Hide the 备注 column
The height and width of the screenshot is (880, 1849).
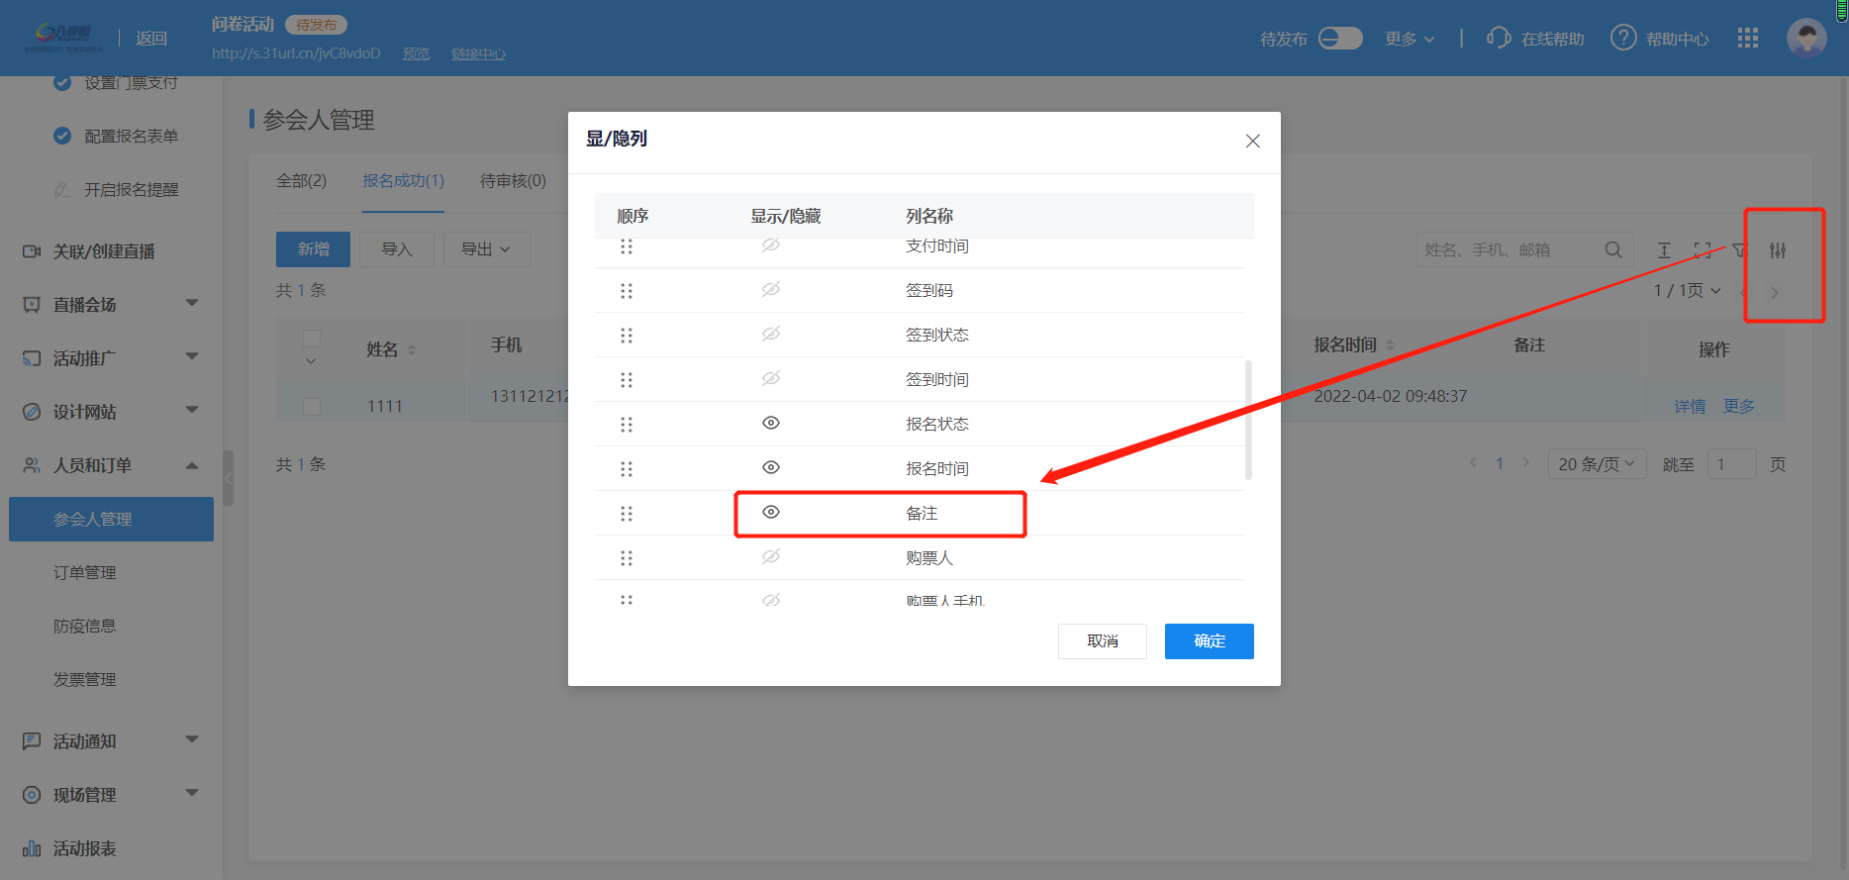[771, 512]
